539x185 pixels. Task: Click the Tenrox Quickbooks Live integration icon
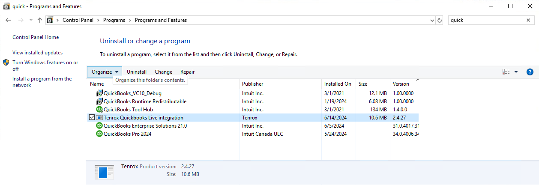tap(99, 118)
